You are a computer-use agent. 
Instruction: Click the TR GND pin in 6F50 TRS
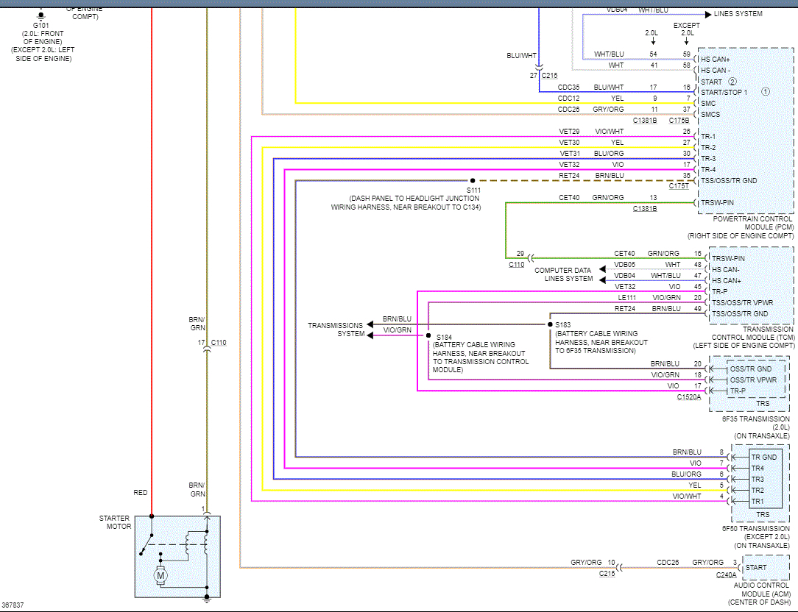tap(763, 457)
